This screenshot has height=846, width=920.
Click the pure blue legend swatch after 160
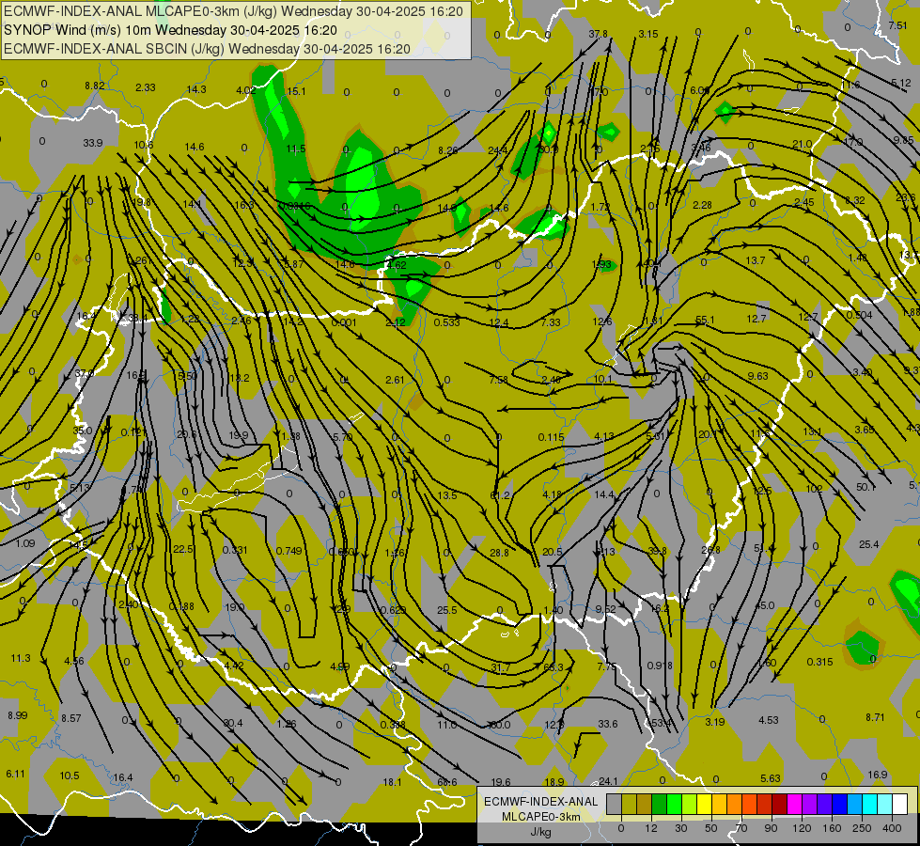(839, 804)
